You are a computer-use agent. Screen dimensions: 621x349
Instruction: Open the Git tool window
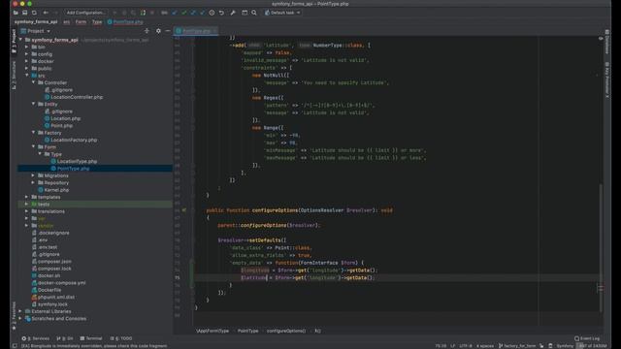pos(65,338)
